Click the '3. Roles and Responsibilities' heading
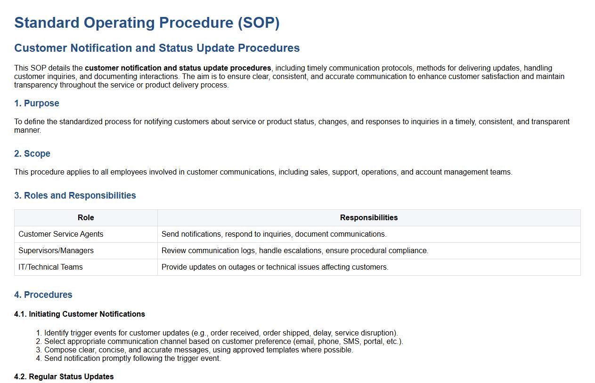595x383 pixels. point(75,195)
